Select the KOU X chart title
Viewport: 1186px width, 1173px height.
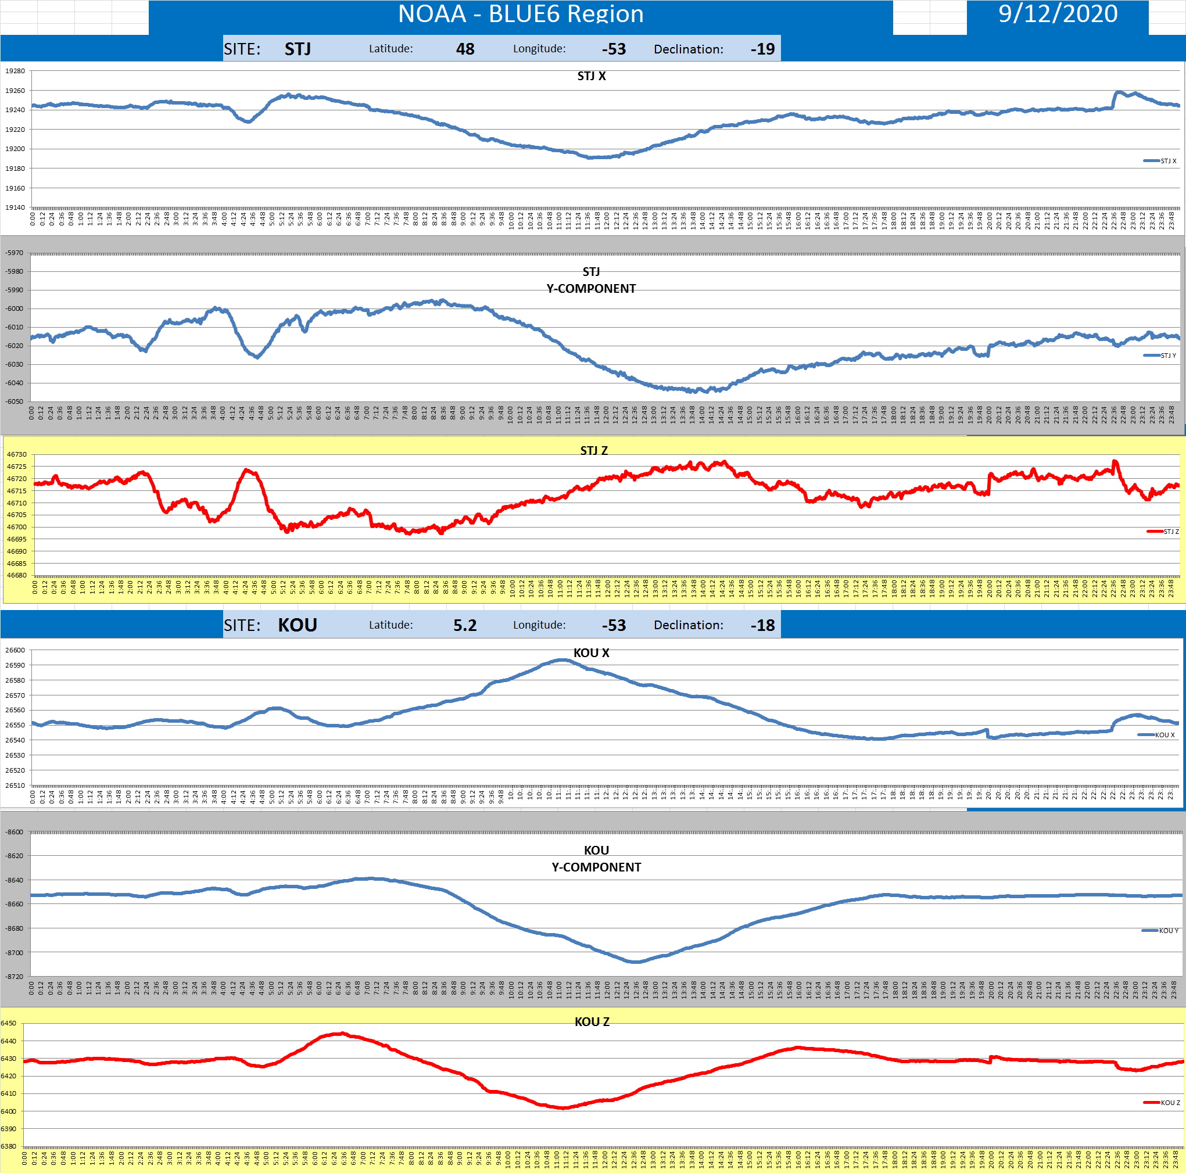(x=591, y=652)
